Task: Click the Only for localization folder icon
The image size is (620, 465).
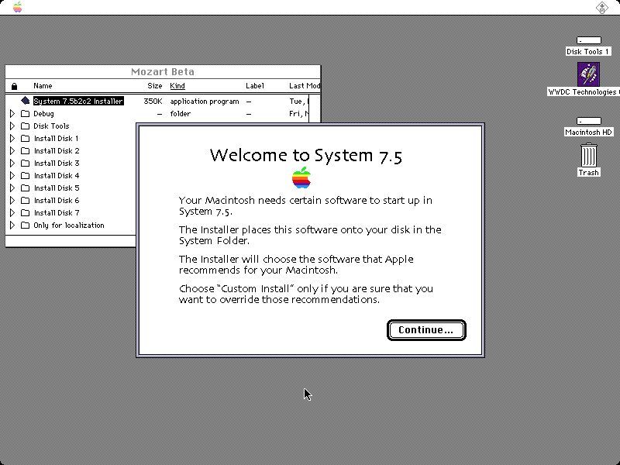Action: (26, 225)
